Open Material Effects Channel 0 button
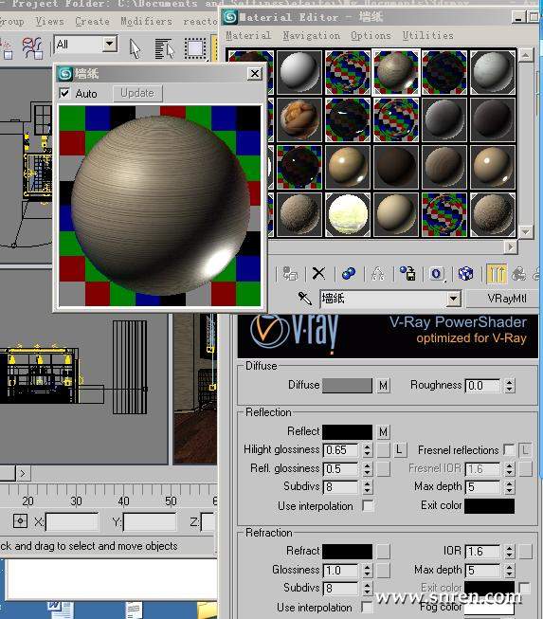Screen dimensions: 543x619 (x=437, y=274)
